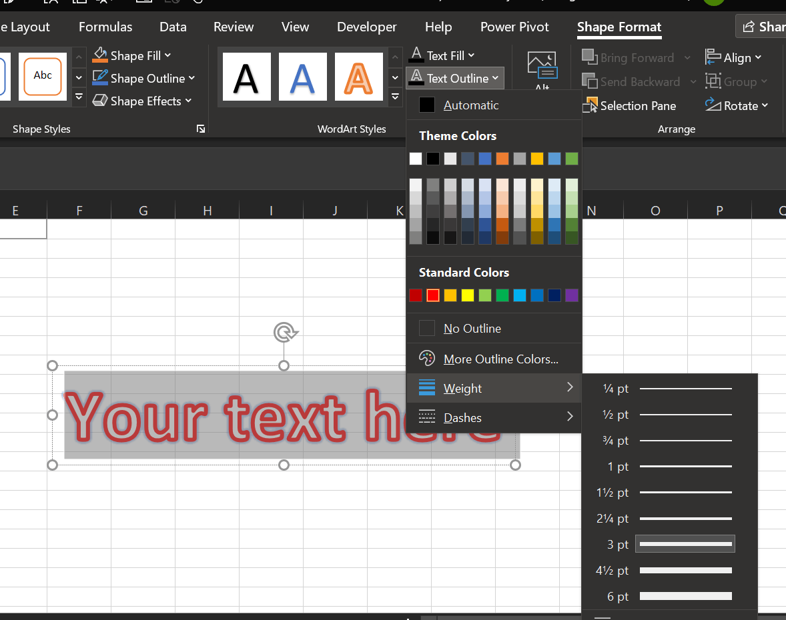Expand the Shape Styles gallery More arrow
The width and height of the screenshot is (786, 620).
pos(79,96)
